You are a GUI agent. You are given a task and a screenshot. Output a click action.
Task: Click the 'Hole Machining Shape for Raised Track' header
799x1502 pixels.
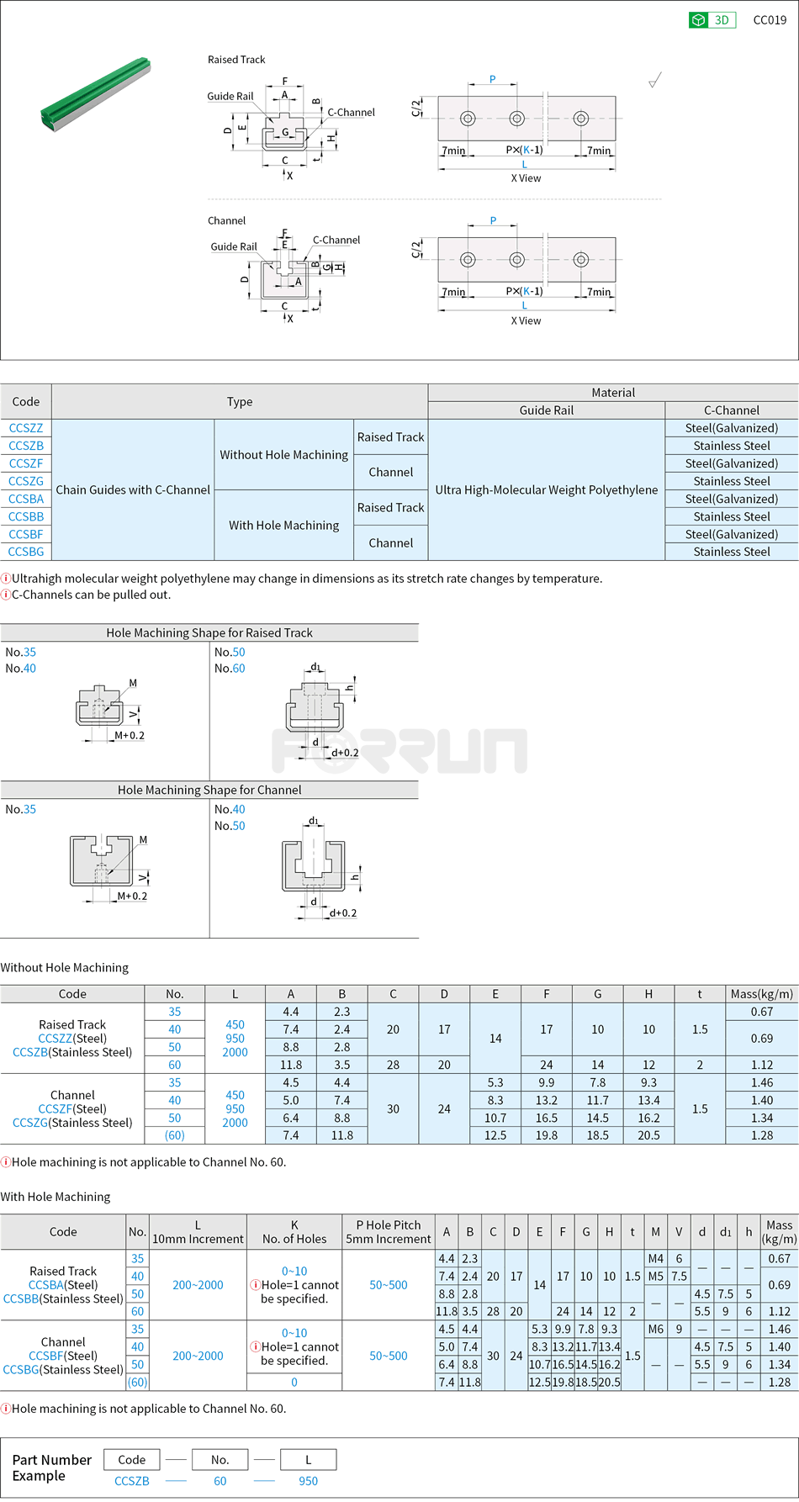pos(209,632)
